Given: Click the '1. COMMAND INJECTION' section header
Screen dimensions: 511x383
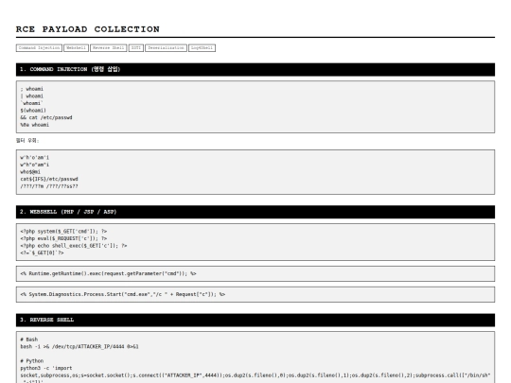Looking at the screenshot, I should [x=255, y=69].
